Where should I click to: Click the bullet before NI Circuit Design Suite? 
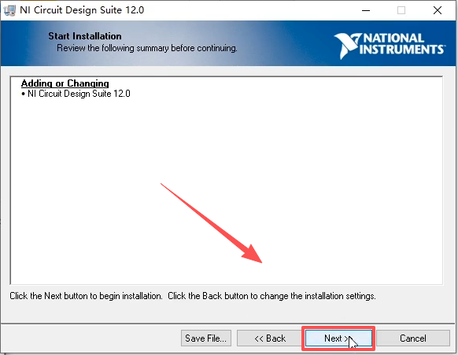[x=23, y=94]
